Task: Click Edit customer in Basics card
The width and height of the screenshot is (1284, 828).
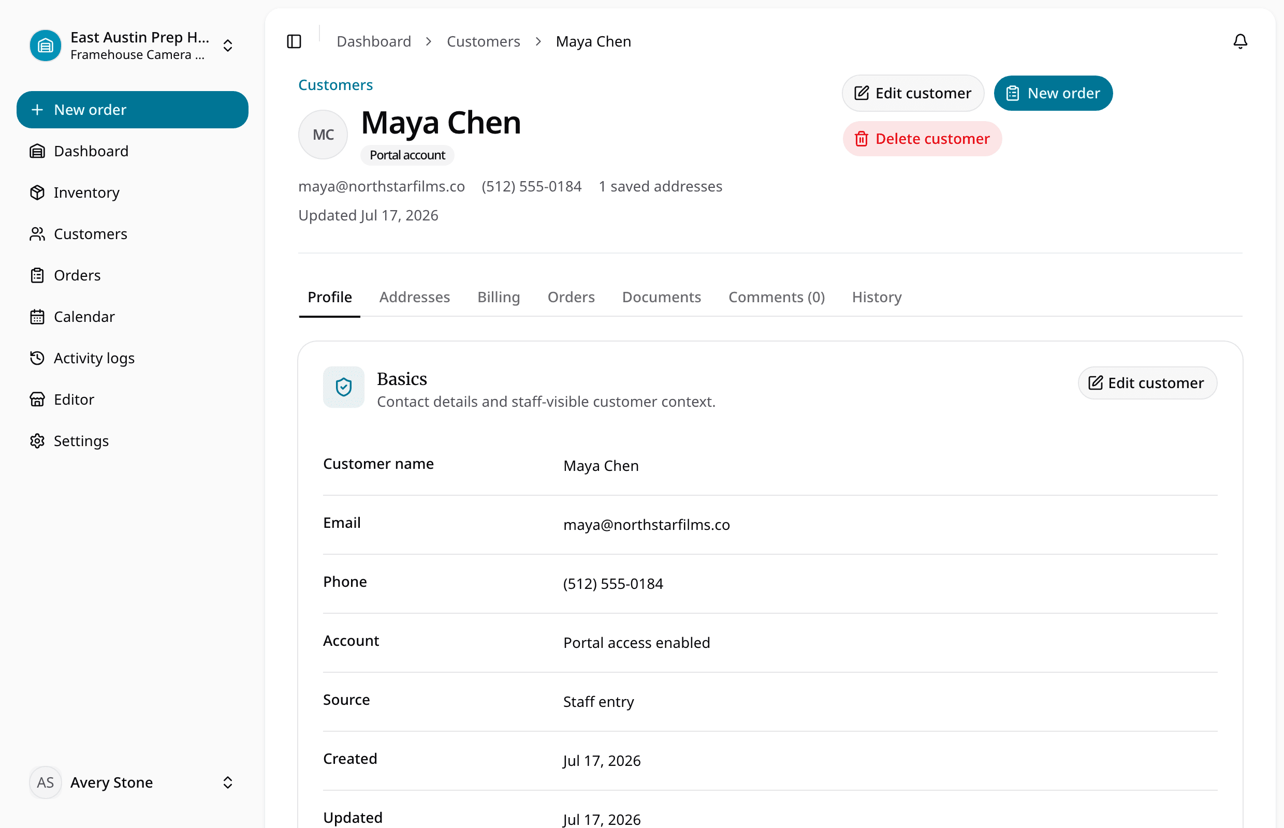Action: click(1147, 383)
